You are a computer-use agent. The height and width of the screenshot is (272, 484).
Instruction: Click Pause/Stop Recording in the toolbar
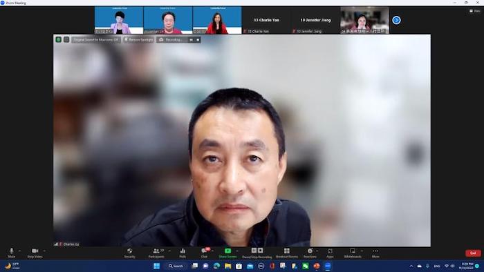click(257, 253)
